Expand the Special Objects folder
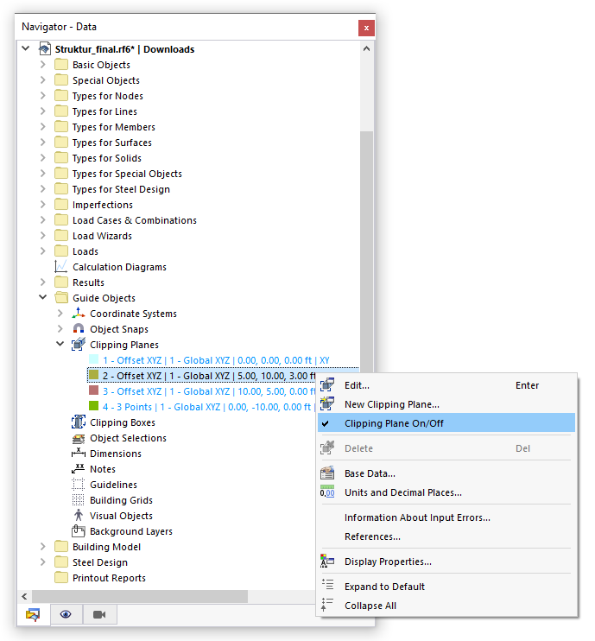This screenshot has height=641, width=595. pos(43,80)
